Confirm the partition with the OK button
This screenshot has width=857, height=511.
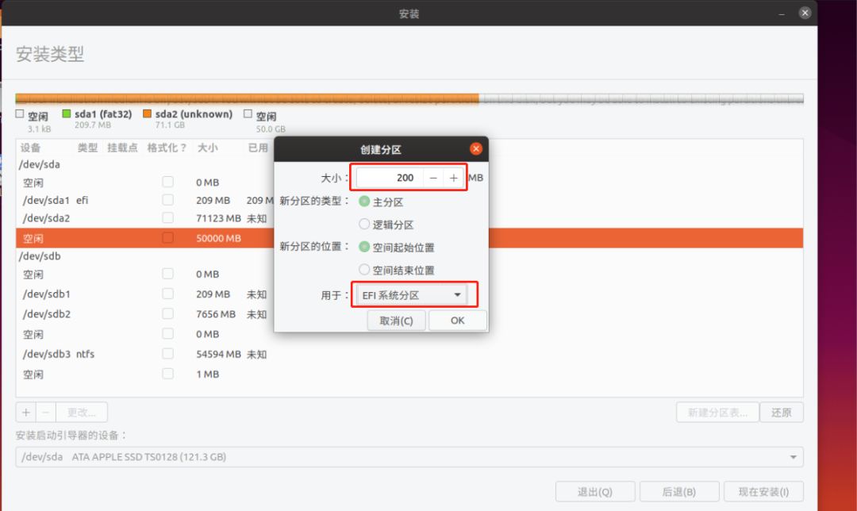[x=458, y=321]
